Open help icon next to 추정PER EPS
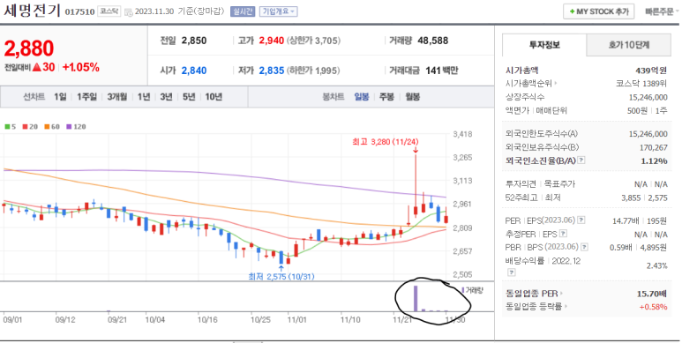682x343 pixels. 563,234
